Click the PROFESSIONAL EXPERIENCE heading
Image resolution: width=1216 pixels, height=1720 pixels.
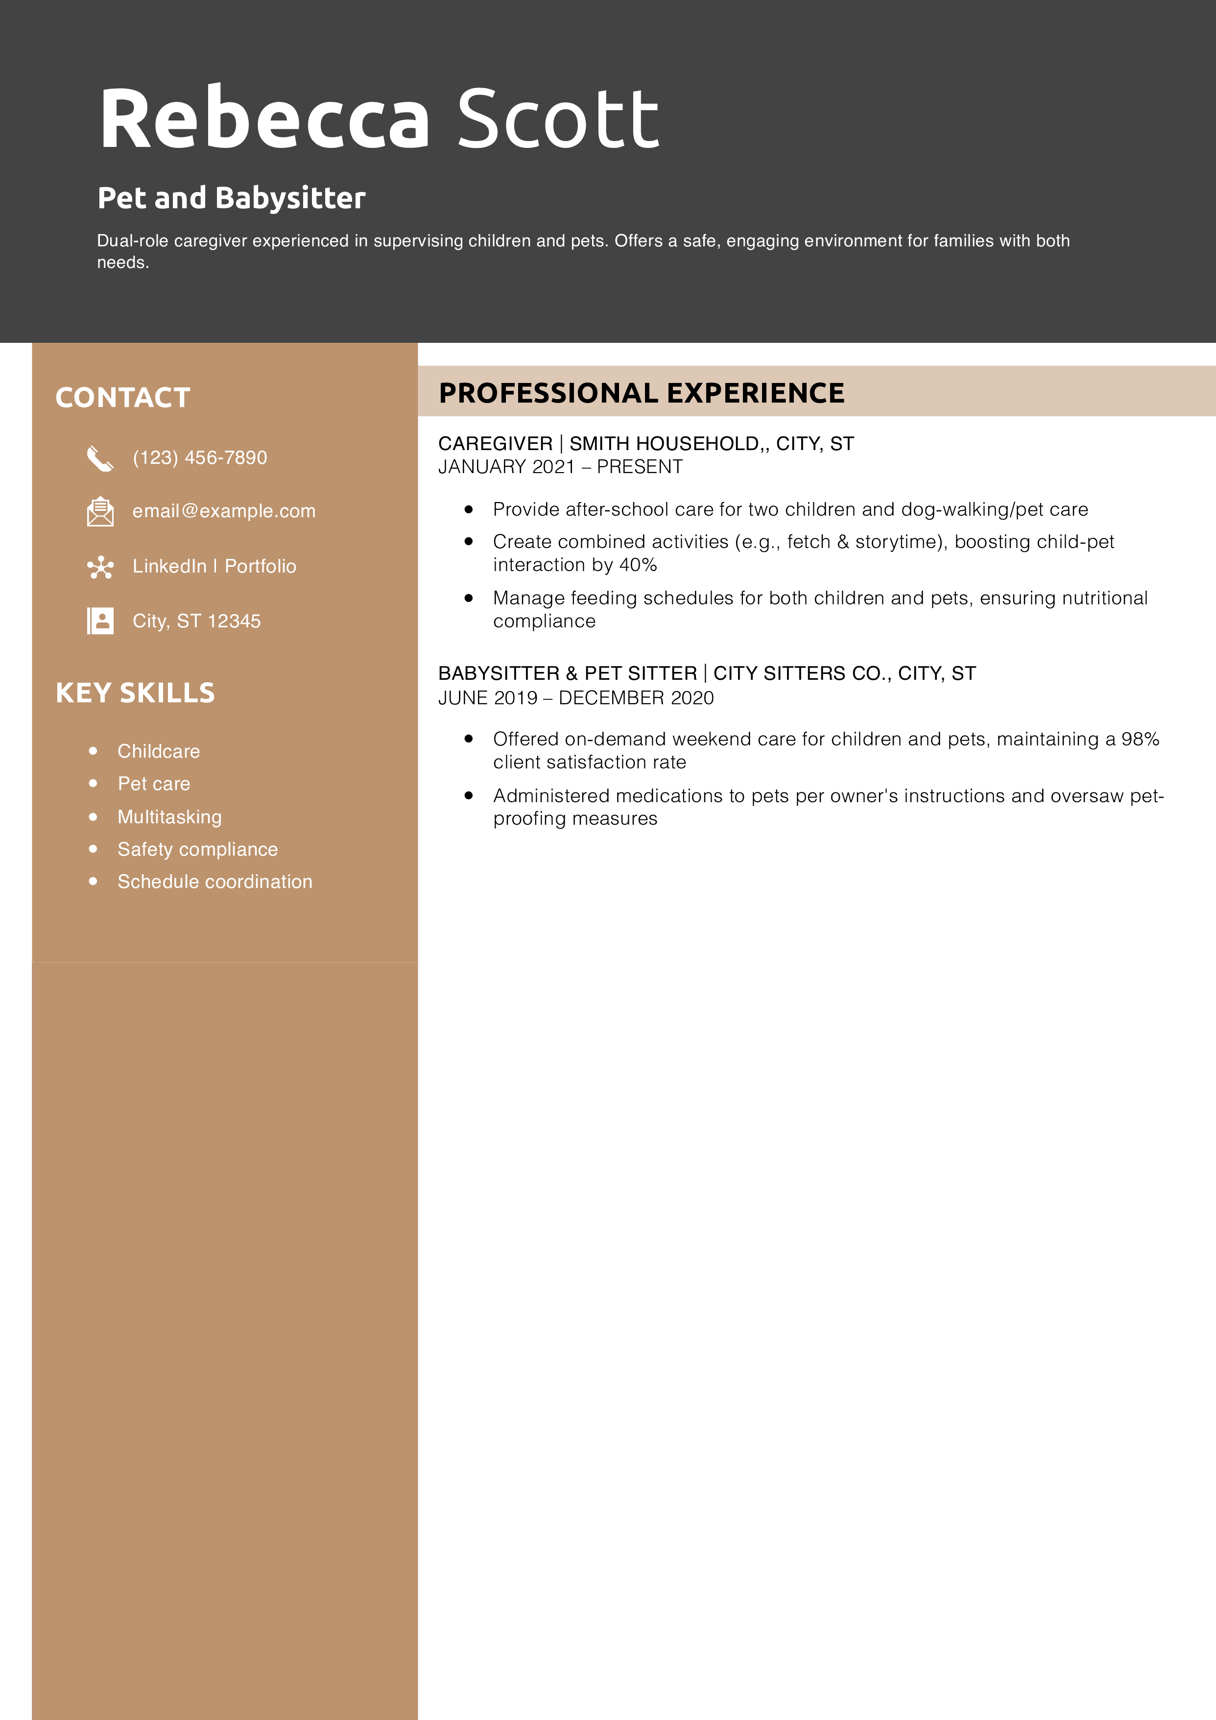[642, 393]
